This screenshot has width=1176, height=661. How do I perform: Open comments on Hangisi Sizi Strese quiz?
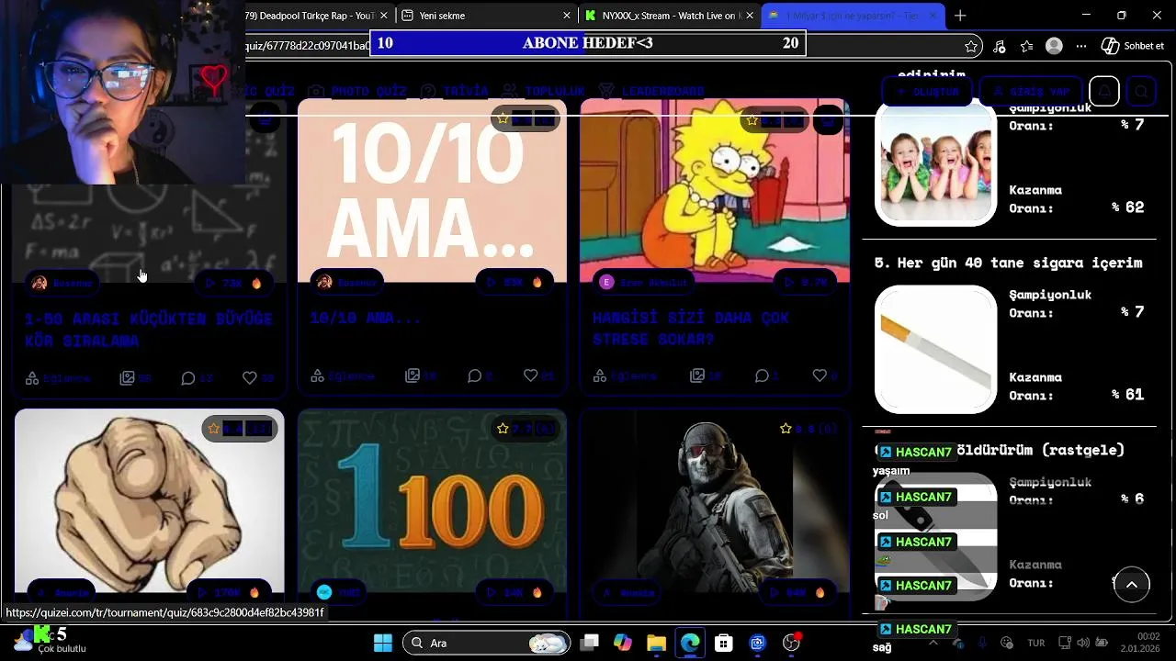tap(762, 375)
